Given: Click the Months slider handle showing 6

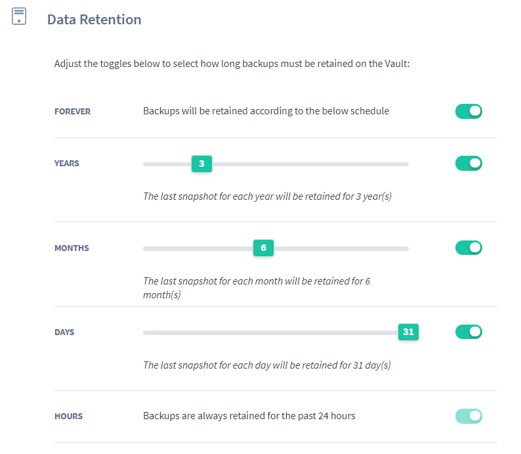Looking at the screenshot, I should [264, 248].
